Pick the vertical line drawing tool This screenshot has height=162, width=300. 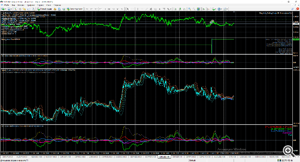[138, 9]
